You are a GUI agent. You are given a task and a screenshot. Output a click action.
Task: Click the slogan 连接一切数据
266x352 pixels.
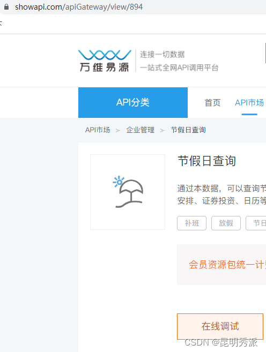(x=162, y=54)
